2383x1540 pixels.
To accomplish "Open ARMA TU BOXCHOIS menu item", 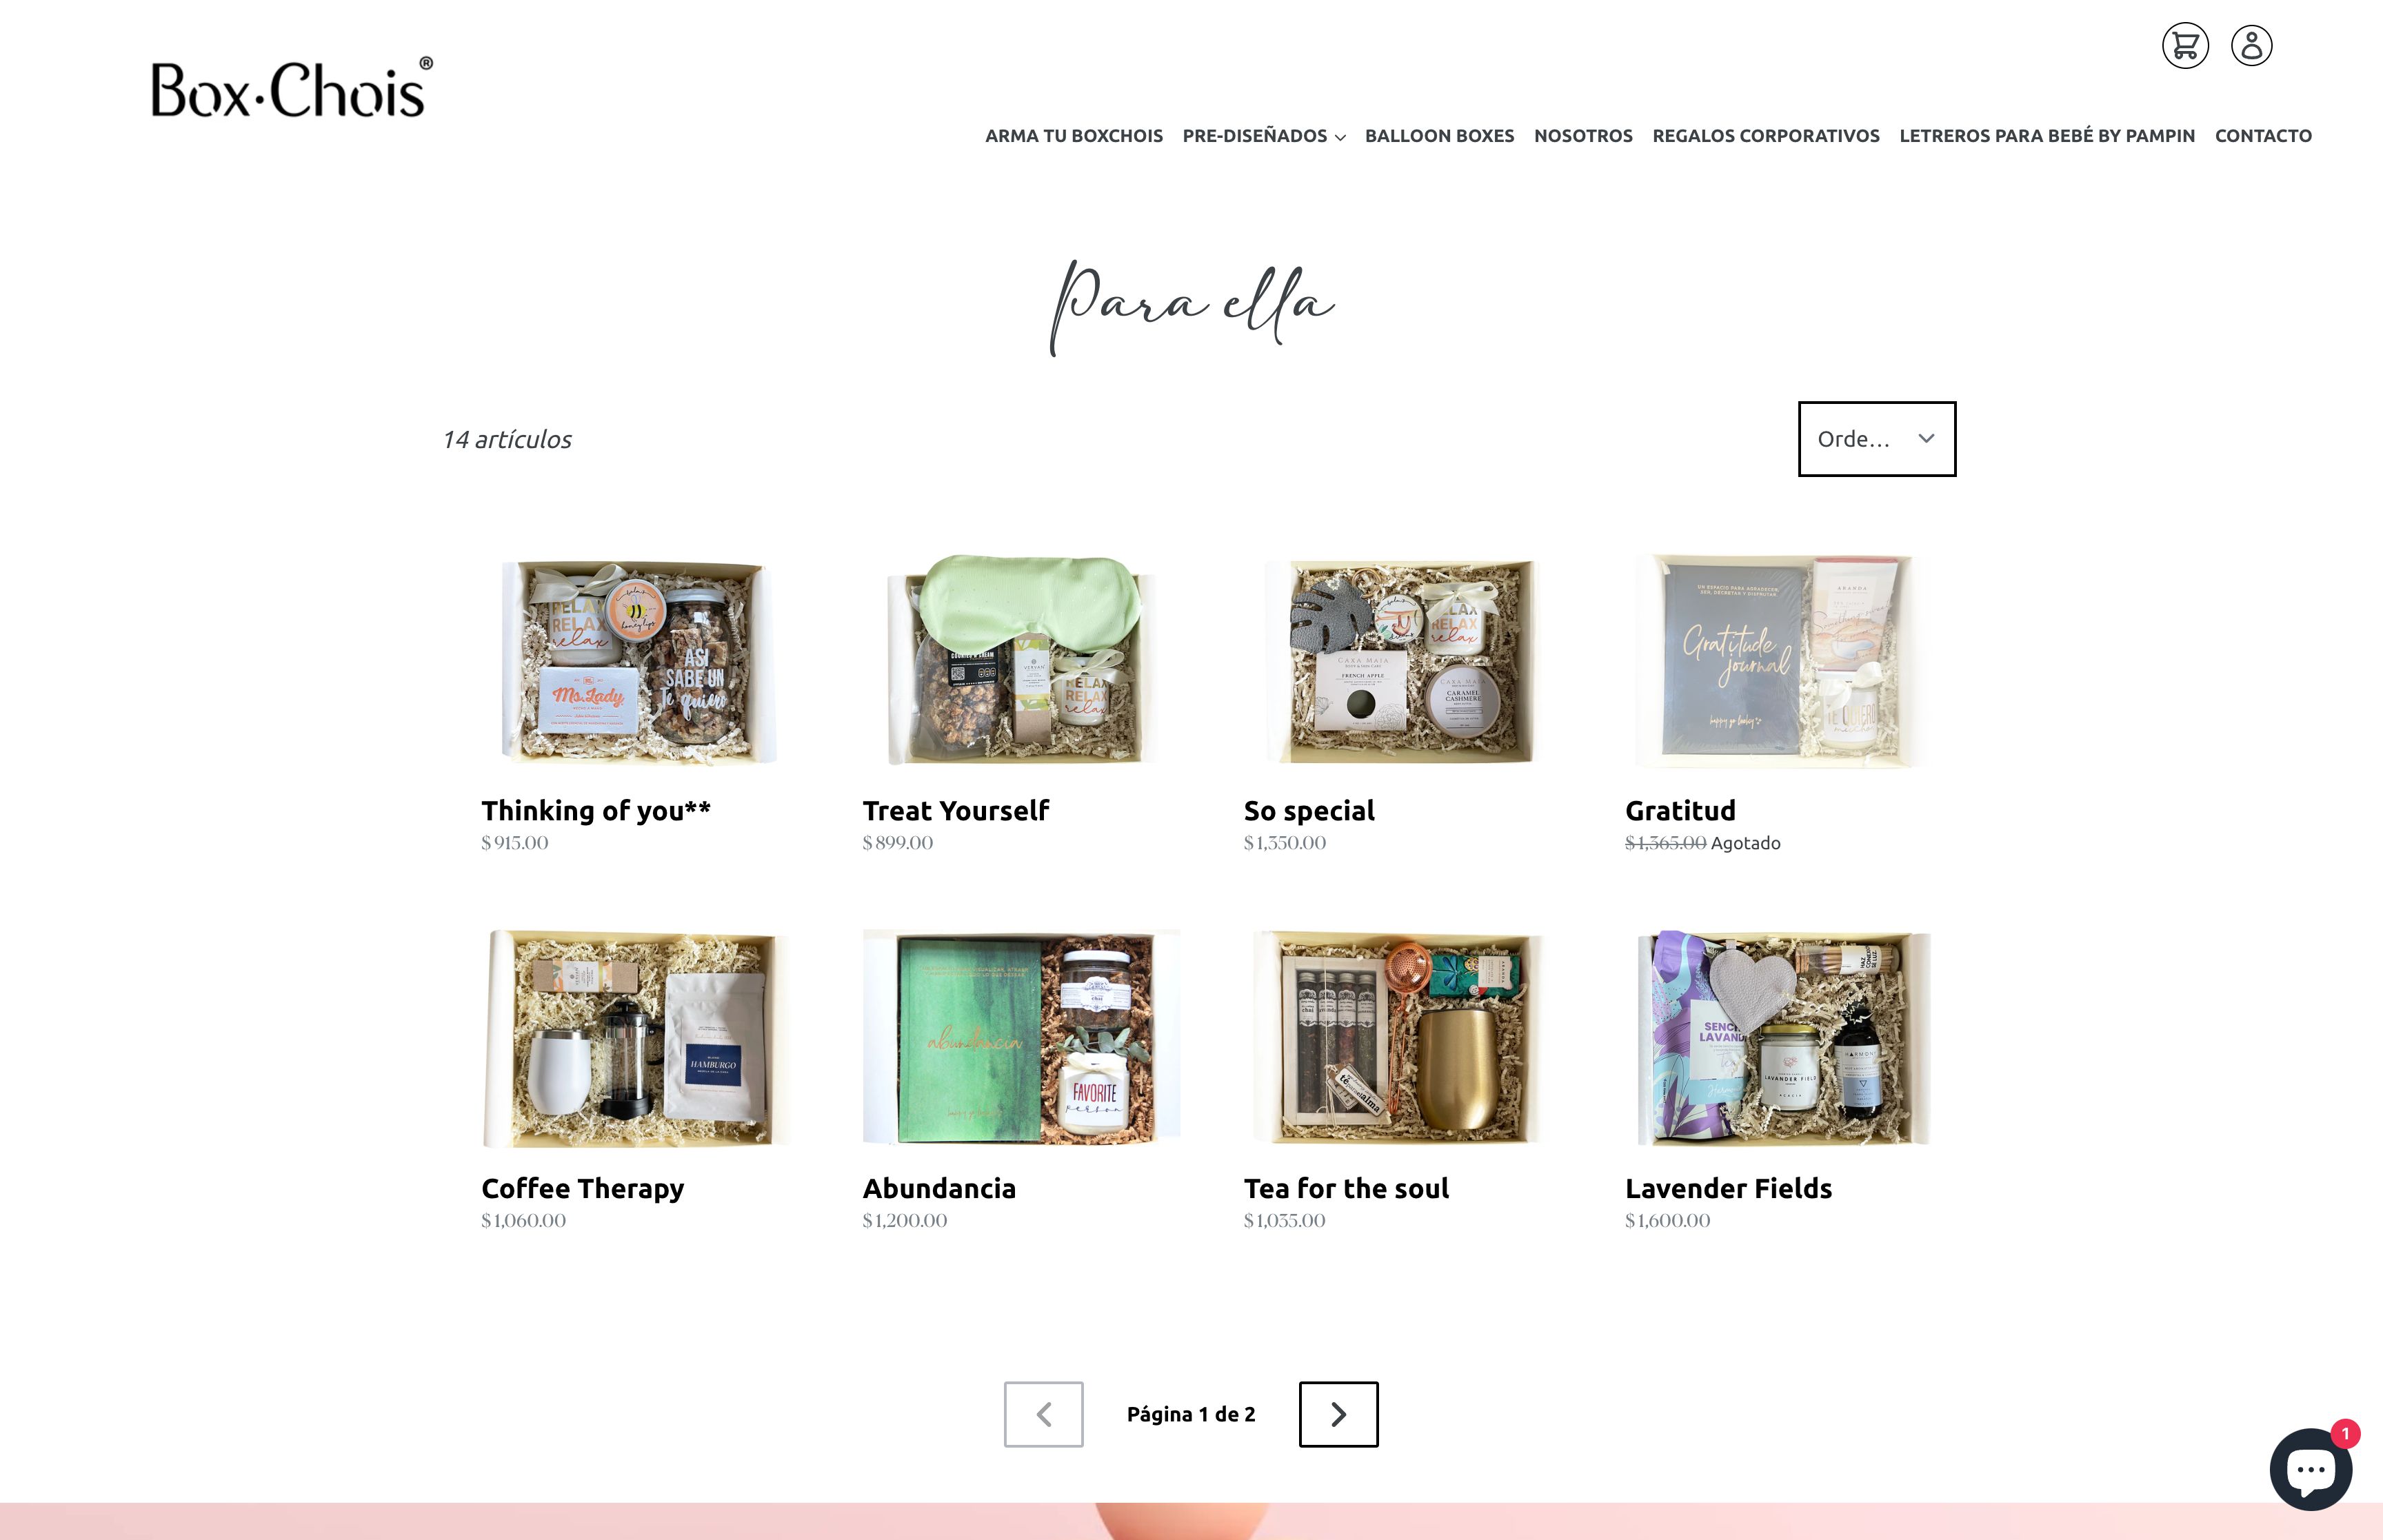I will click(x=1074, y=136).
